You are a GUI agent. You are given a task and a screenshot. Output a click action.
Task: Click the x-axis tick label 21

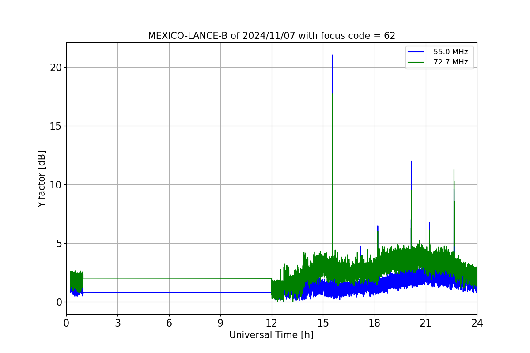[426, 323]
